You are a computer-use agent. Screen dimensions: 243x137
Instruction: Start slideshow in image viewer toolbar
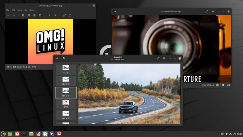pos(70,15)
